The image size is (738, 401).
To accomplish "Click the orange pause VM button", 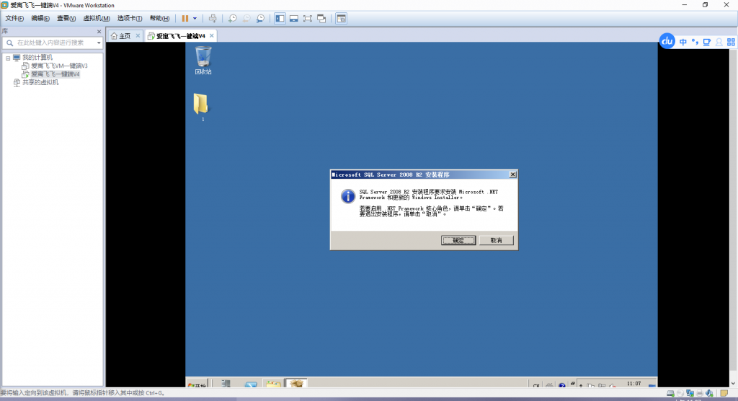I will (185, 18).
